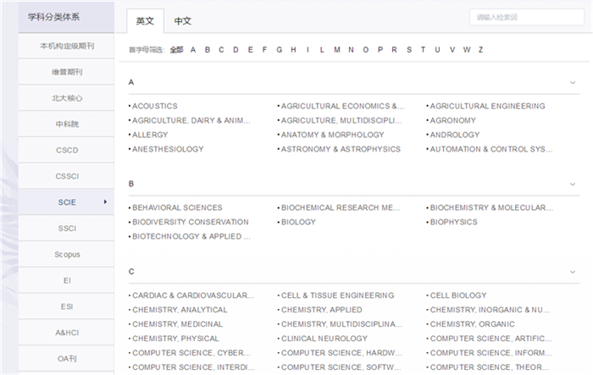The height and width of the screenshot is (375, 593).
Task: Click the arrow beside SCIE in sidebar
Action: [x=105, y=202]
